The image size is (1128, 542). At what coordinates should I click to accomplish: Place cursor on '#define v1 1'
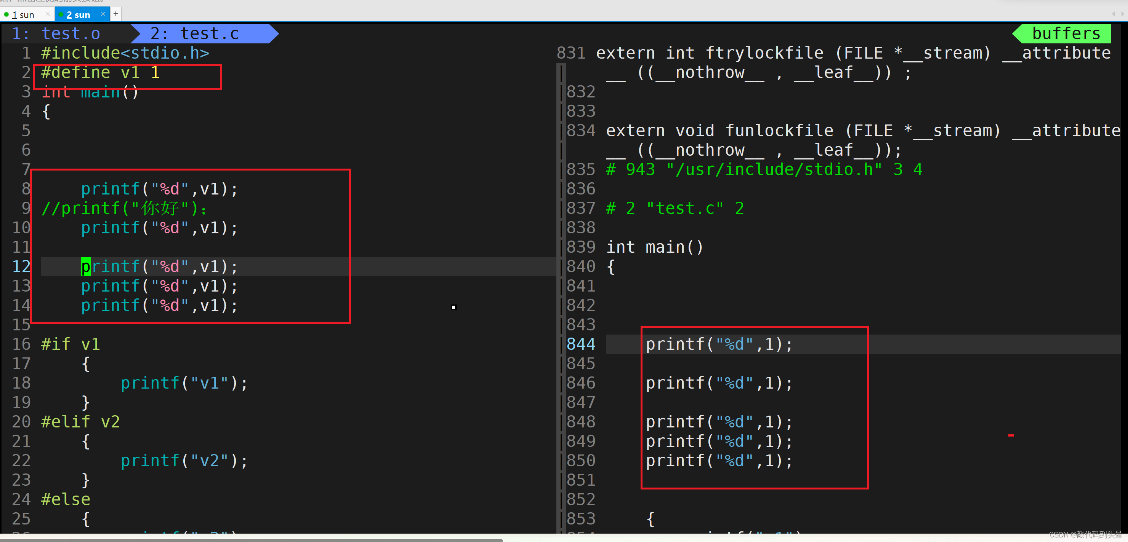coord(100,73)
